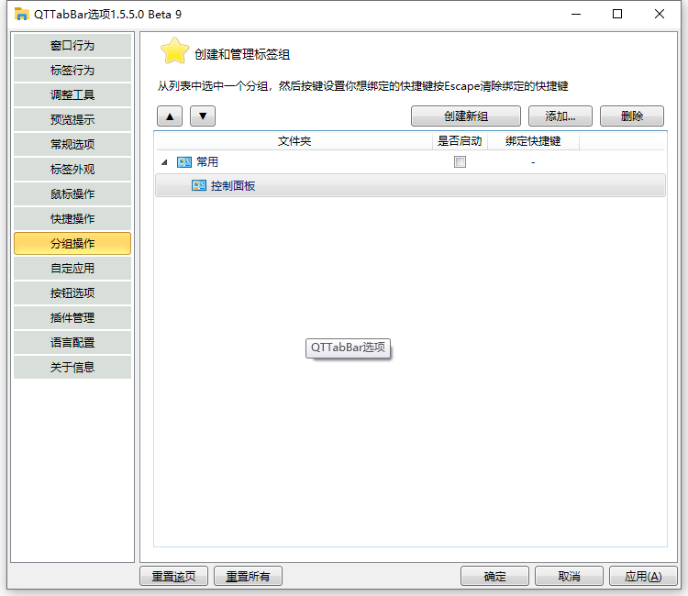The image size is (688, 596).
Task: Go to 标签外观 tab
Action: click(x=72, y=170)
